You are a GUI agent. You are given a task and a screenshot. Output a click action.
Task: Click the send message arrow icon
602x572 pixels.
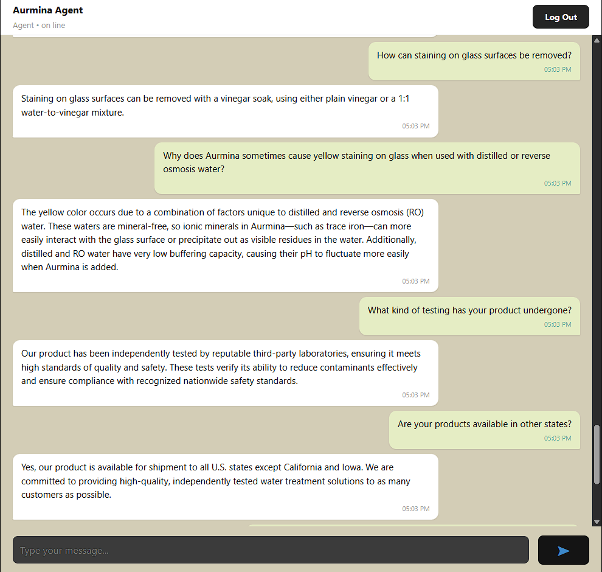563,550
